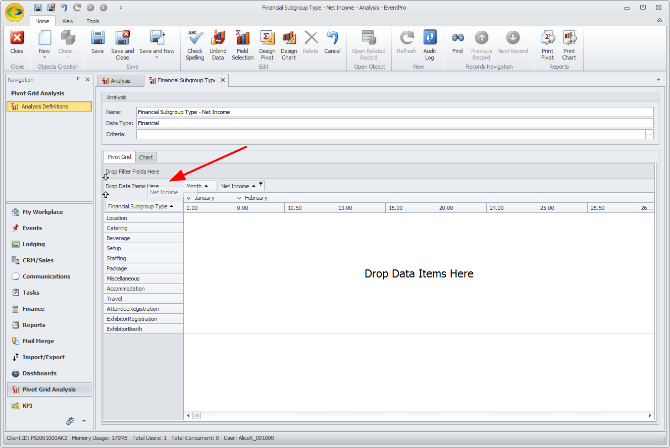Select the Catering row header

click(x=143, y=228)
